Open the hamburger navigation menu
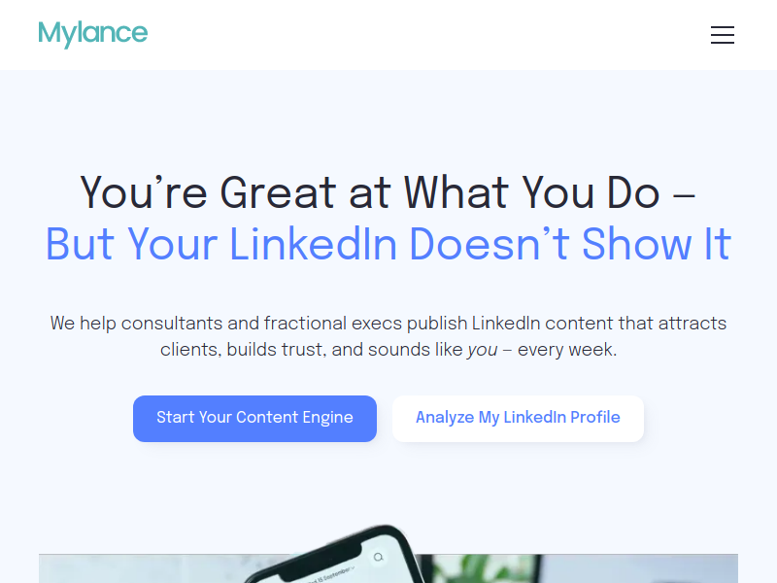 click(722, 35)
